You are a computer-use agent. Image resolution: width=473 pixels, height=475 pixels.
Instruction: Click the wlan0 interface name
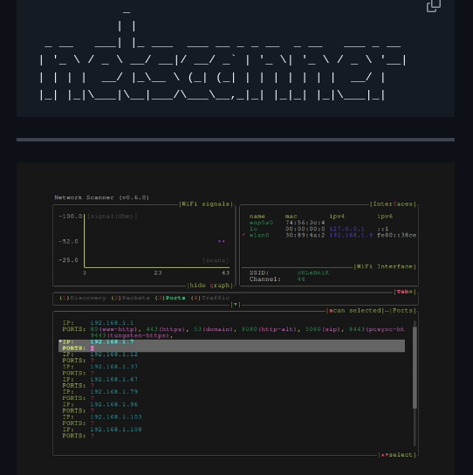pyautogui.click(x=259, y=236)
